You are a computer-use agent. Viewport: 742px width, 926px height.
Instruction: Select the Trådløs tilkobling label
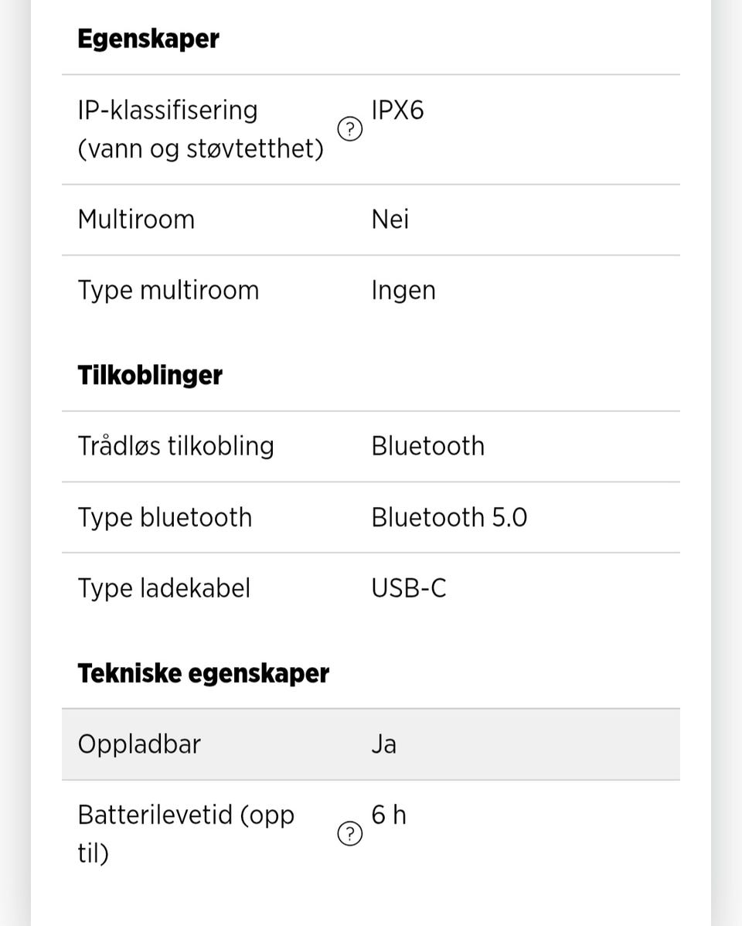[x=176, y=446]
